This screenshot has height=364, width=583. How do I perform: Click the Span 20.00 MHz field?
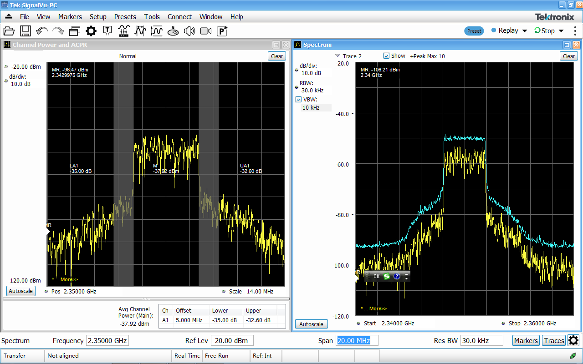(357, 340)
